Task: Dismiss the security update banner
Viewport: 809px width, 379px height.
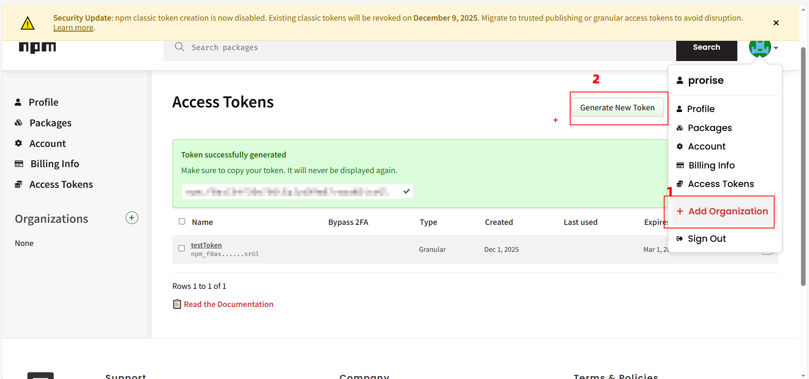Action: 776,23
